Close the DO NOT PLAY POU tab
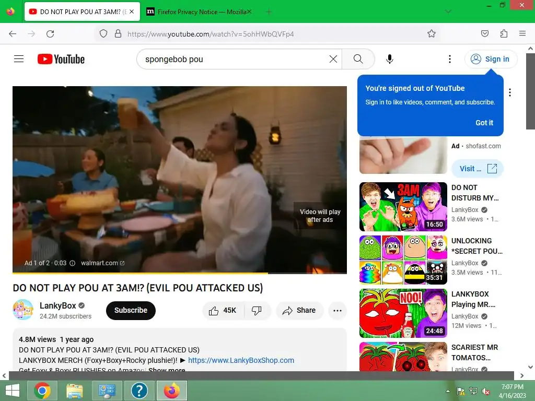Viewport: 535px width, 401px height. [x=132, y=11]
